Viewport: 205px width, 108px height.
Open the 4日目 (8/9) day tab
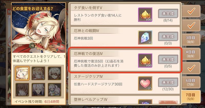pos(191,54)
